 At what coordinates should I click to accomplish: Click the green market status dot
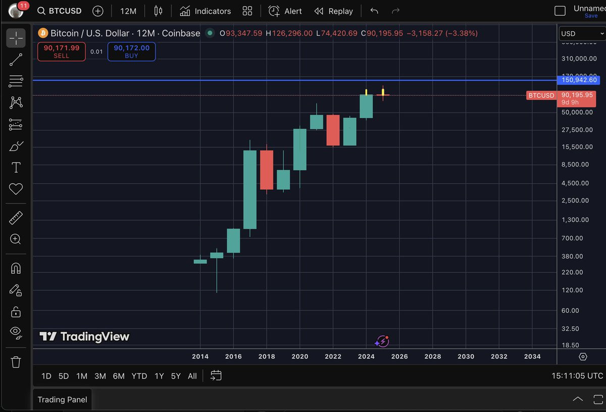(x=210, y=33)
